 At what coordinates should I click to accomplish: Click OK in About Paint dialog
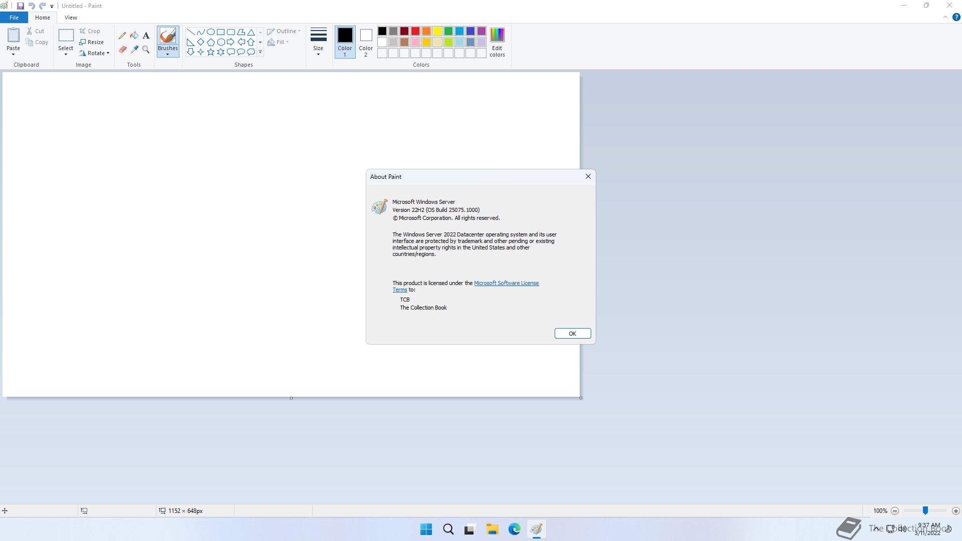(573, 334)
